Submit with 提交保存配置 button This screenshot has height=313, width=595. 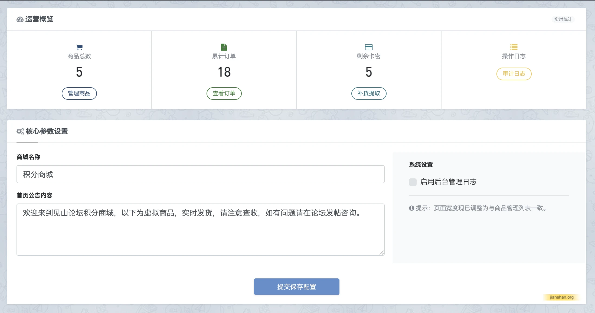click(297, 287)
